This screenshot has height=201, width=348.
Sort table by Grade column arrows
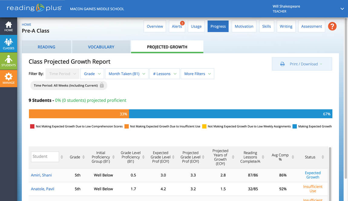pos(84,157)
